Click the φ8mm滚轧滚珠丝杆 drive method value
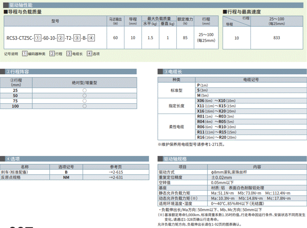307x228 pixels. tap(229, 172)
